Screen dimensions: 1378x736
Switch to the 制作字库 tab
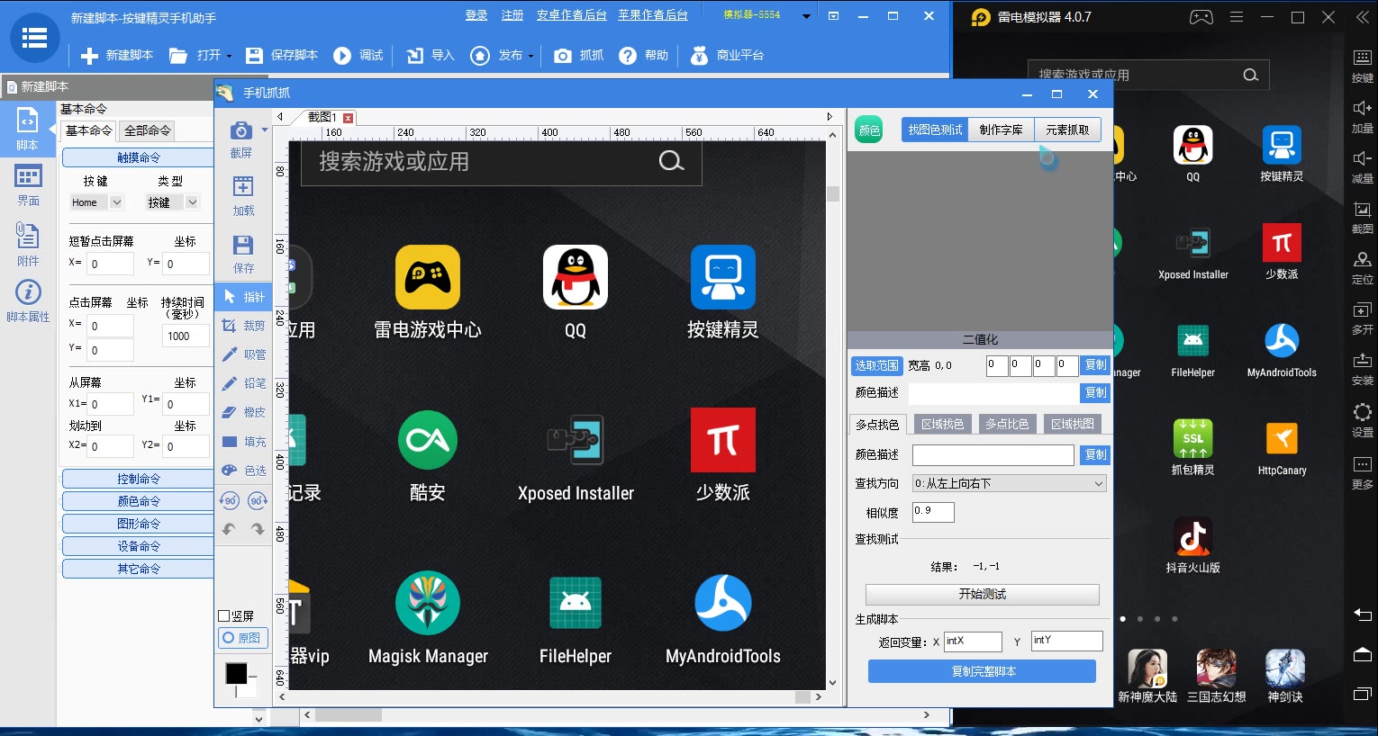pos(1002,130)
